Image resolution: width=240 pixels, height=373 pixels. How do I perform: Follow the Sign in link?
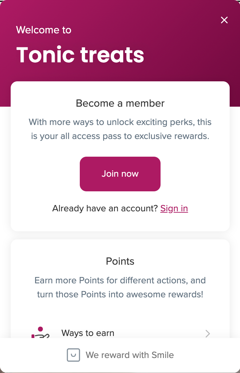[174, 208]
